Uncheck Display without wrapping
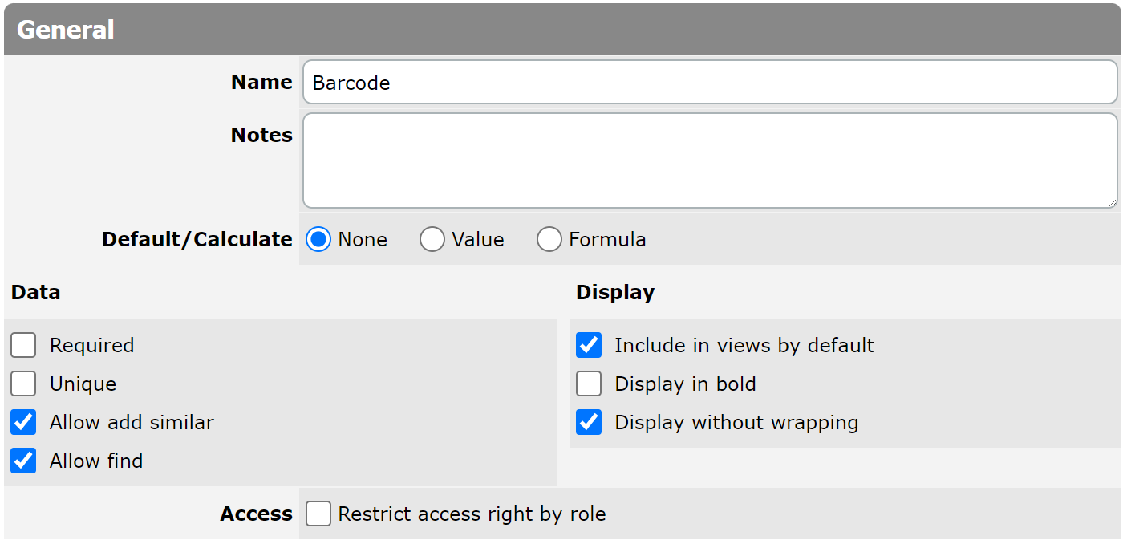Screen dimensions: 1123x544 589,422
